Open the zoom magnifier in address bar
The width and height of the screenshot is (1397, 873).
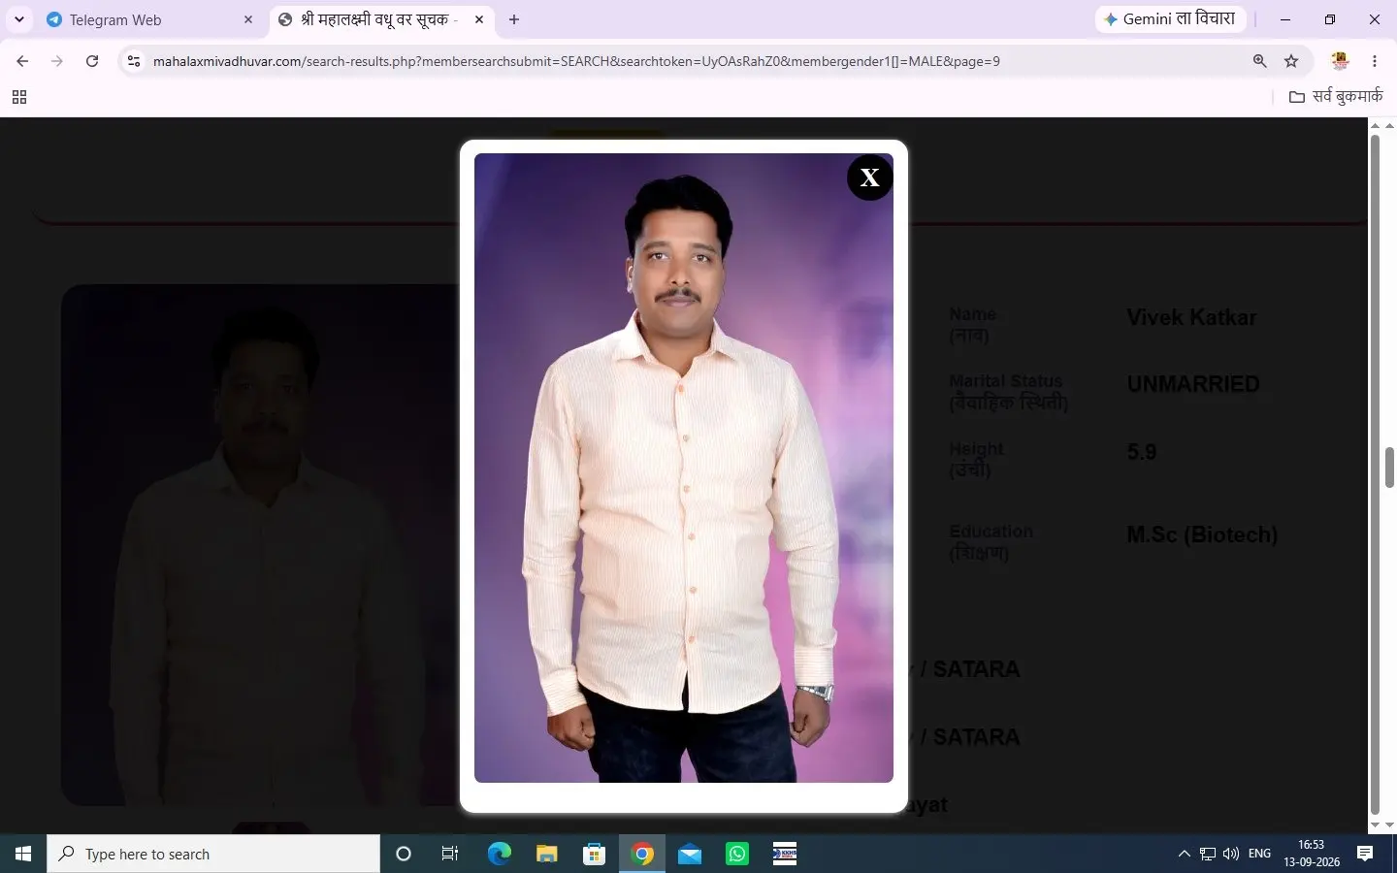pos(1259,61)
